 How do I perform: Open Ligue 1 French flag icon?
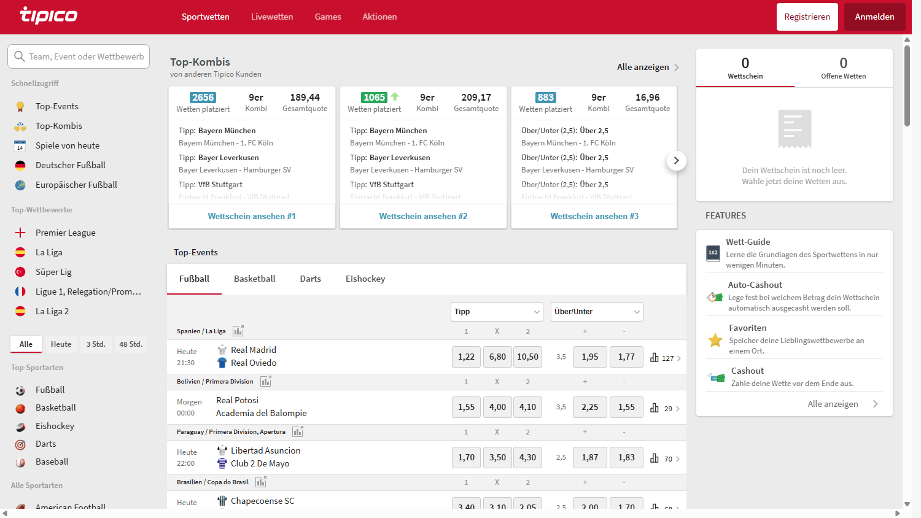(x=20, y=292)
